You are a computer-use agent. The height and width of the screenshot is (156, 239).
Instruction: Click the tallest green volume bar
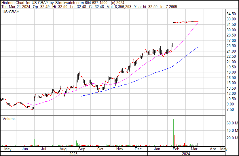(173, 132)
